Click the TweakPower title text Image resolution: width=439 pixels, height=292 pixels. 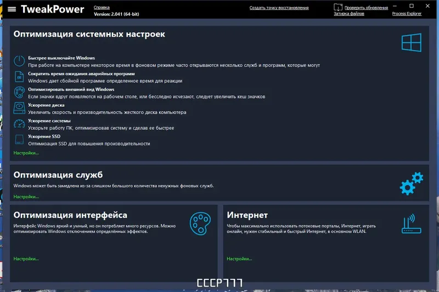[x=52, y=9]
